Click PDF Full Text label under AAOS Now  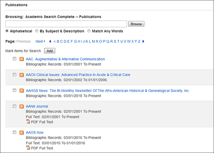click(x=42, y=148)
